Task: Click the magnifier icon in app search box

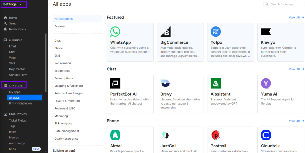Action: (x=267, y=4)
